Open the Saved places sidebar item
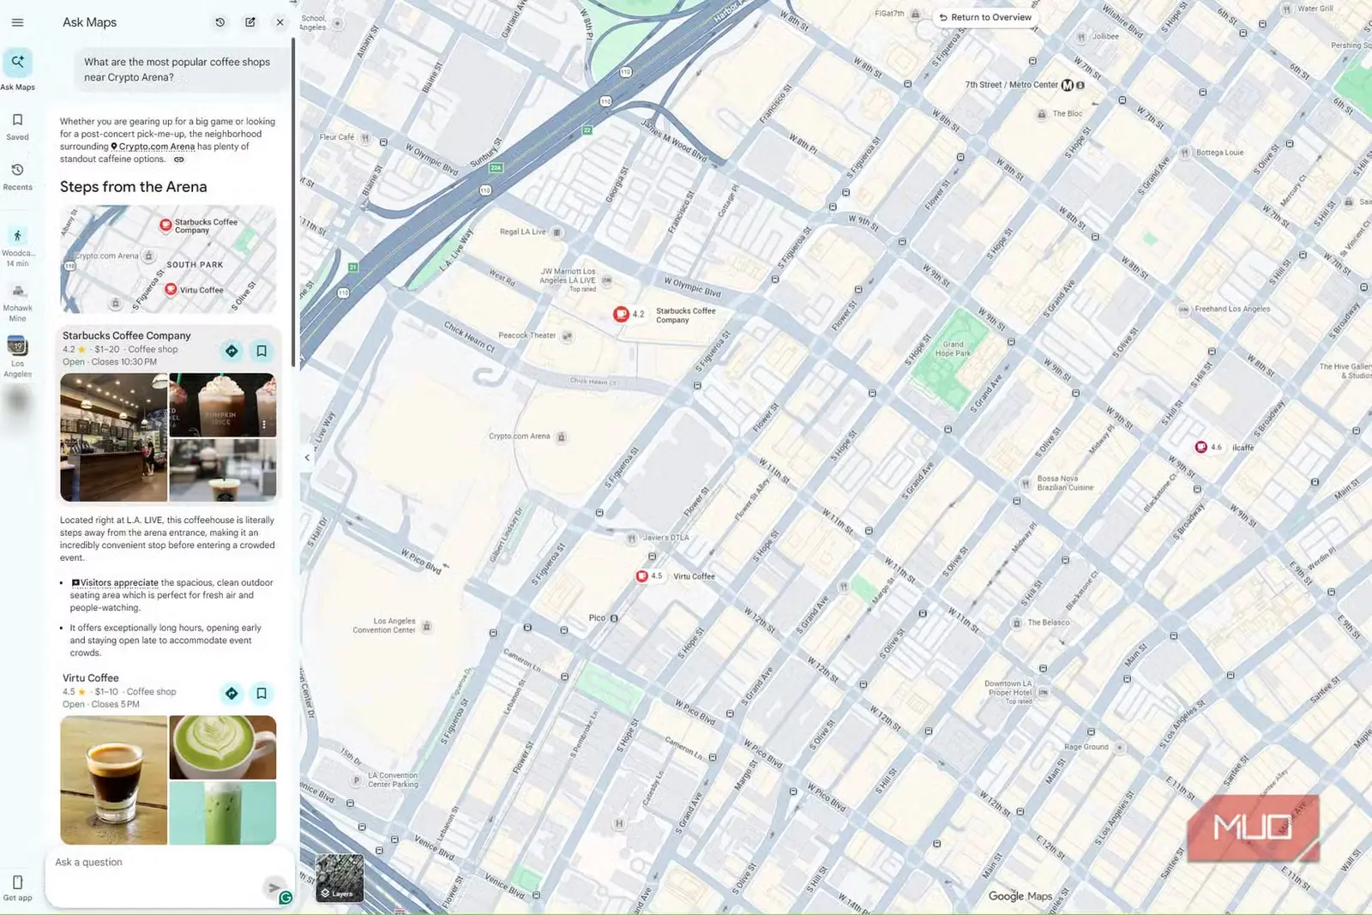Screen dimensions: 1372x915 (x=17, y=126)
